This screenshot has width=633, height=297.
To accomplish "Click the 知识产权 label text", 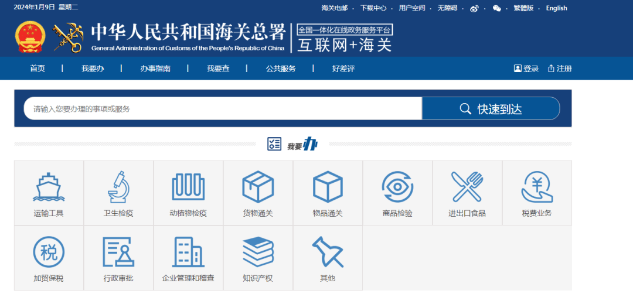I will pyautogui.click(x=258, y=278).
